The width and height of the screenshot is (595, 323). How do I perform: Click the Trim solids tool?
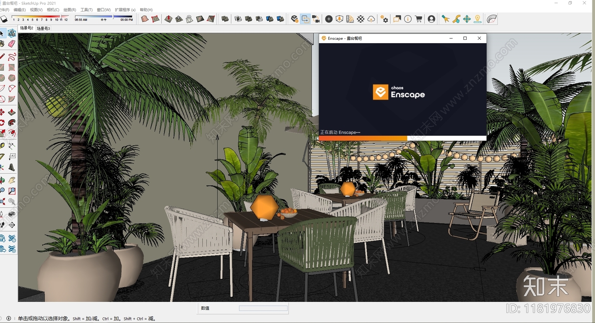[x=270, y=19]
